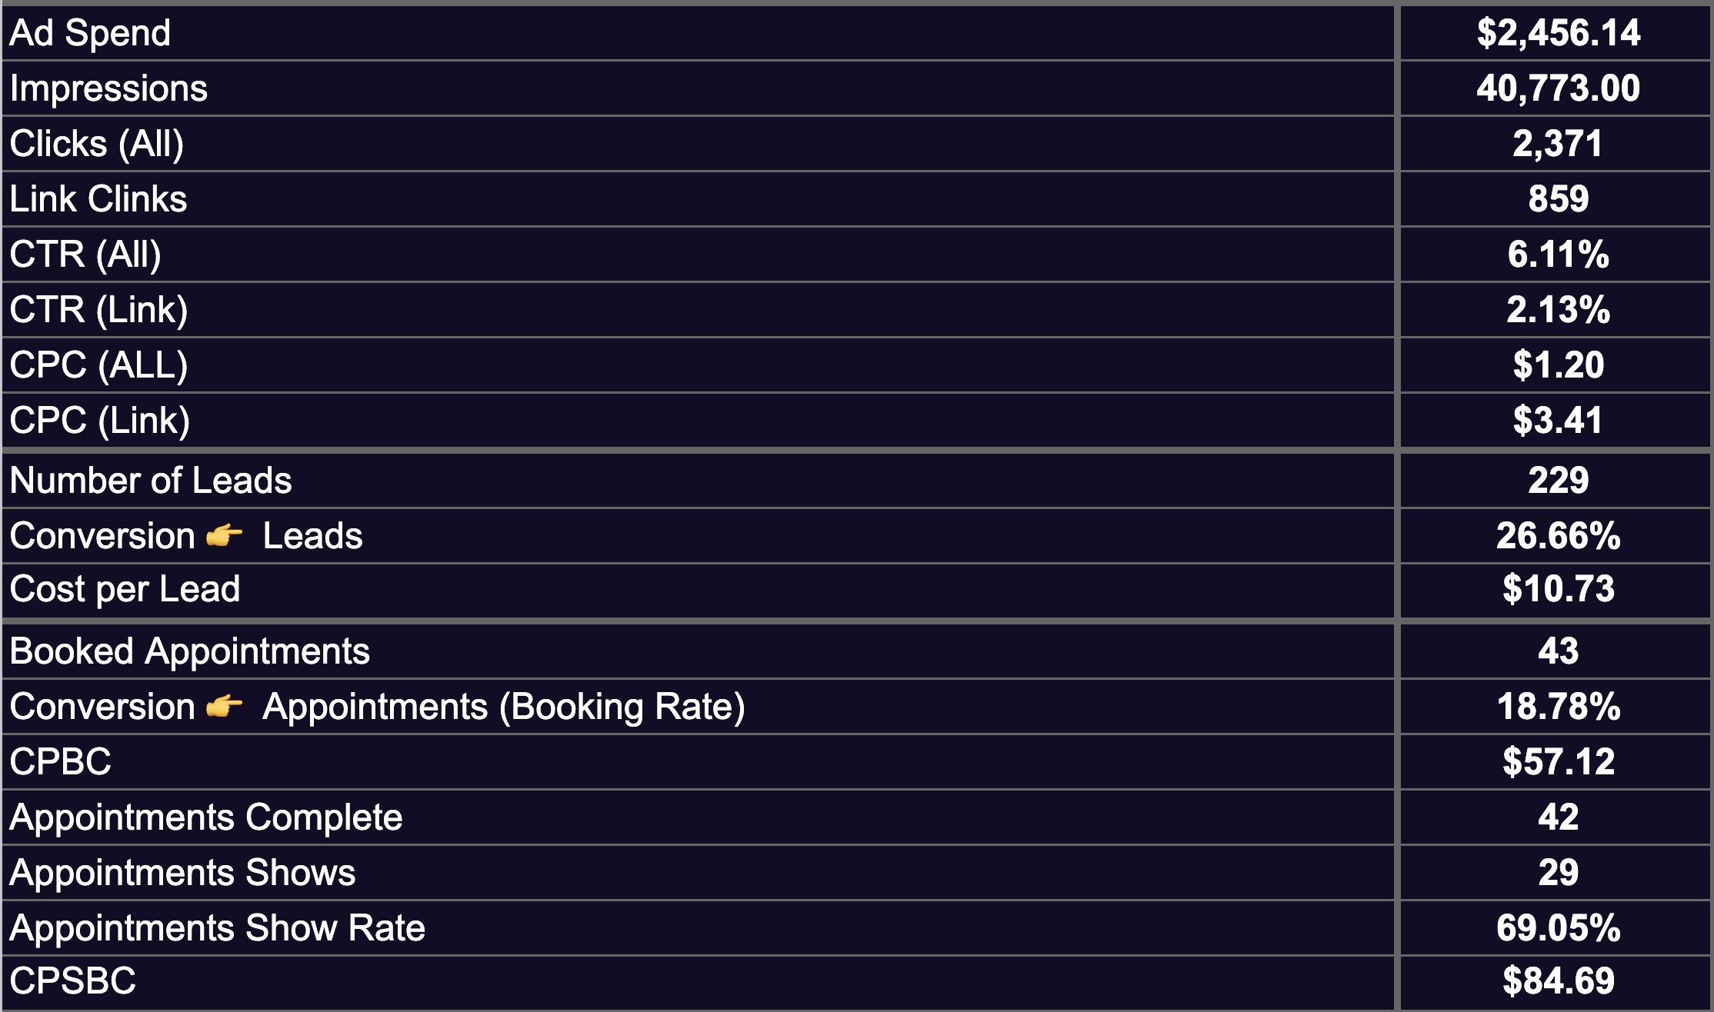Image resolution: width=1714 pixels, height=1012 pixels.
Task: Select the CPC (ALL) value $1.20
Action: click(x=1558, y=365)
